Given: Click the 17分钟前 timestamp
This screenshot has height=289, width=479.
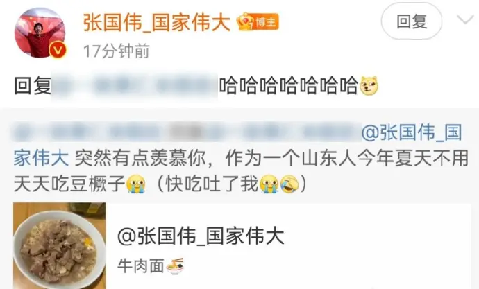Looking at the screenshot, I should point(117,51).
